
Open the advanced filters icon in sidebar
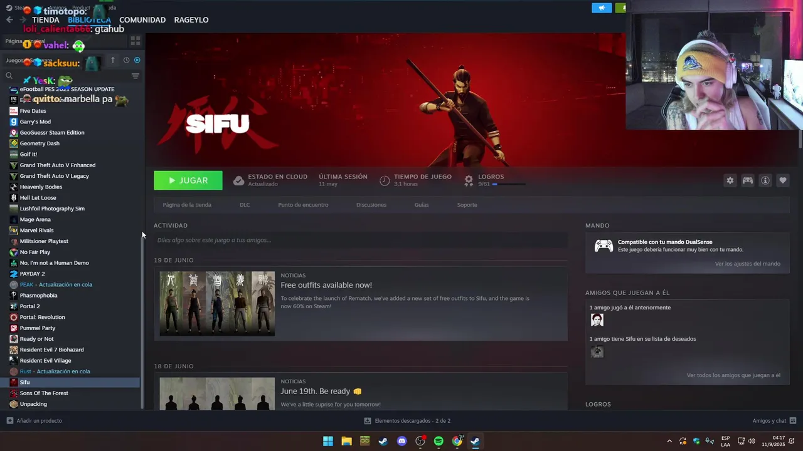click(x=135, y=76)
